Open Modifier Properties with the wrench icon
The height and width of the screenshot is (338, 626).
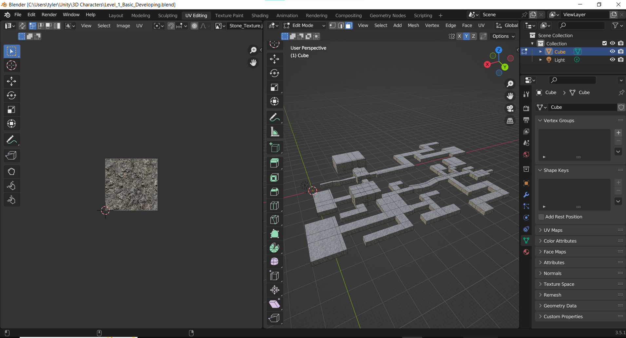point(526,194)
